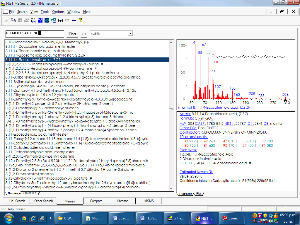Click the 10 largest peaks link
This screenshot has width=300, height=225.
coord(194,137)
